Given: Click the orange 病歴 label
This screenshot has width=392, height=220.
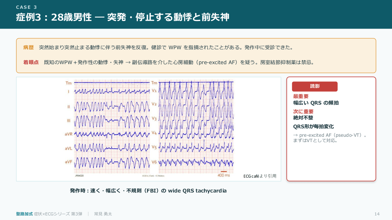Looking at the screenshot, I should click(x=28, y=47).
